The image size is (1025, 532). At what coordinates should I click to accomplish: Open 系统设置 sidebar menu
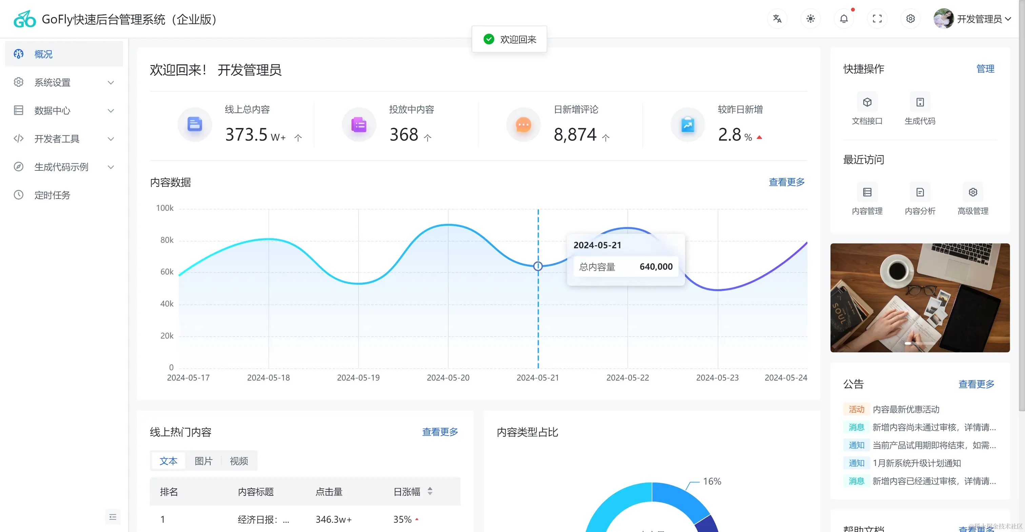[x=64, y=82]
